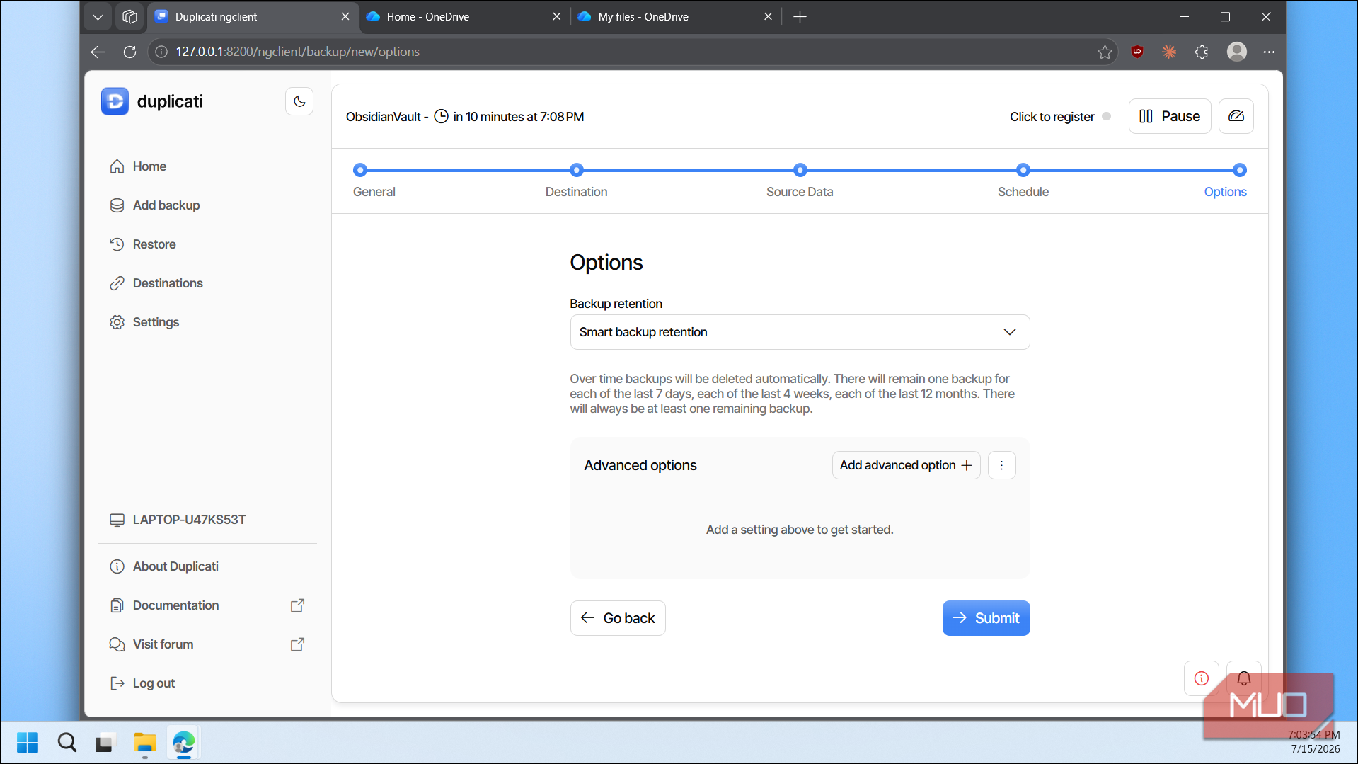Open the Windows Start menu
Viewport: 1358px width, 764px height.
click(x=27, y=743)
